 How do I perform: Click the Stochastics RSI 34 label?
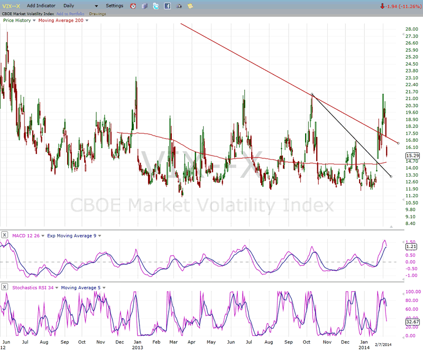coord(33,288)
